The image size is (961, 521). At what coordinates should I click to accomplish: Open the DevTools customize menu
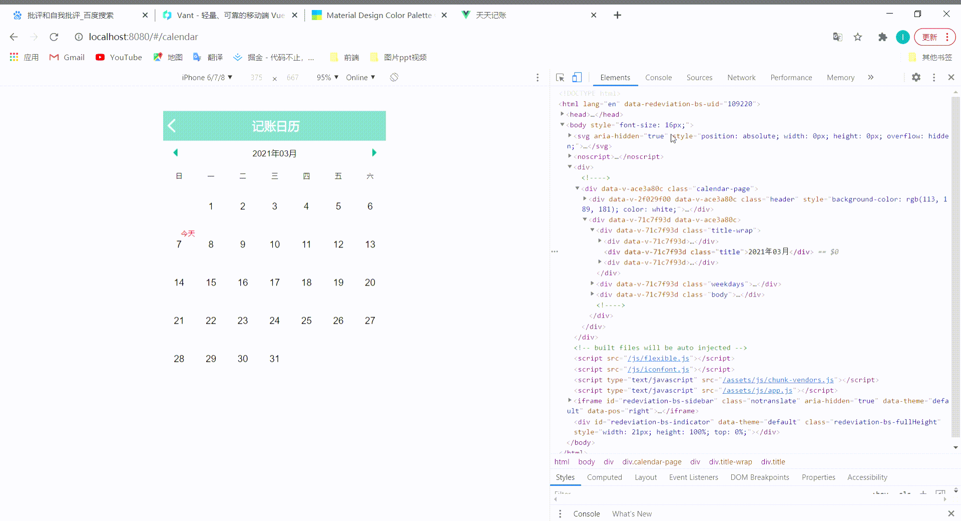click(x=933, y=77)
